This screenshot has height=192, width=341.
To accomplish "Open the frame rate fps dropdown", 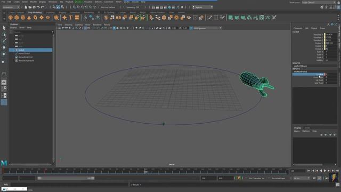I will click(x=302, y=178).
